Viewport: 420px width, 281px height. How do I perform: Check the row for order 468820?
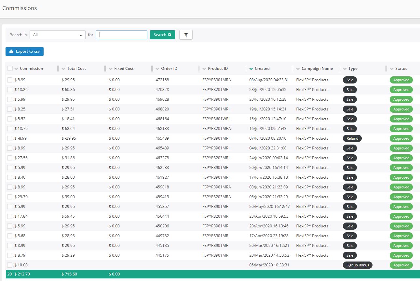pyautogui.click(x=10, y=109)
